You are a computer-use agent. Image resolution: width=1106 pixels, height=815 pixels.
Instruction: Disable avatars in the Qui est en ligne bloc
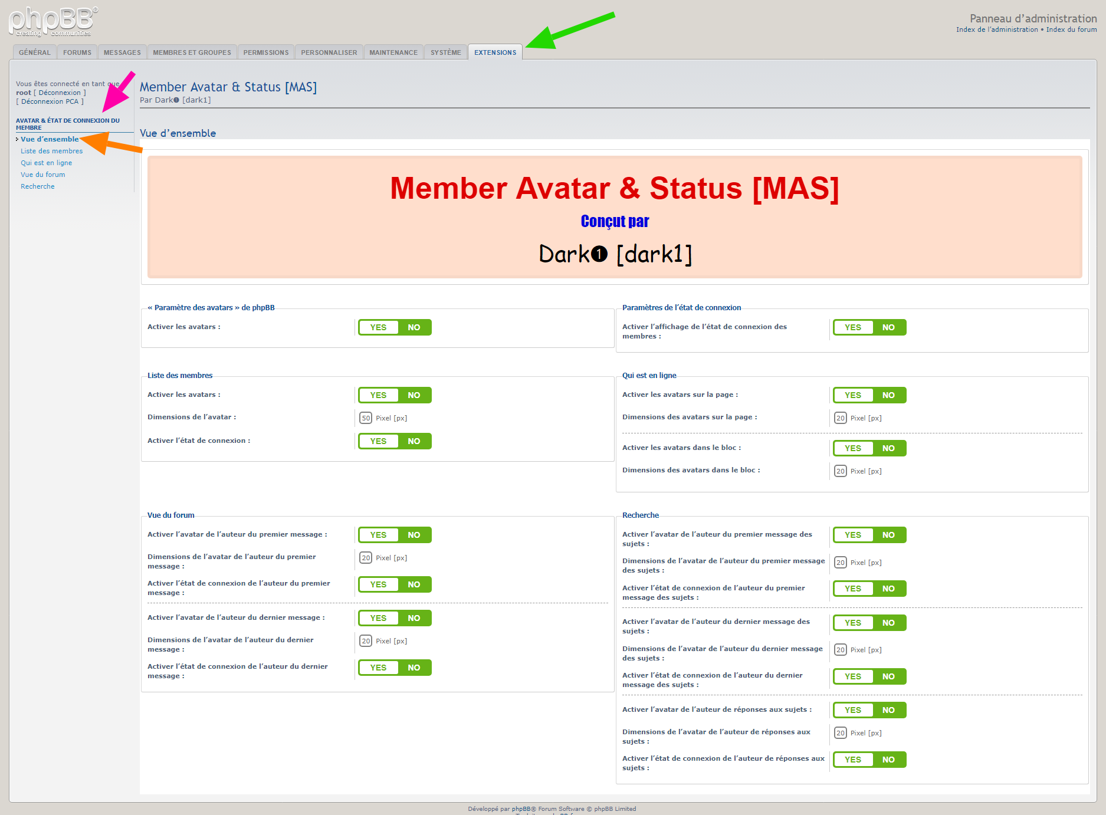pos(888,448)
